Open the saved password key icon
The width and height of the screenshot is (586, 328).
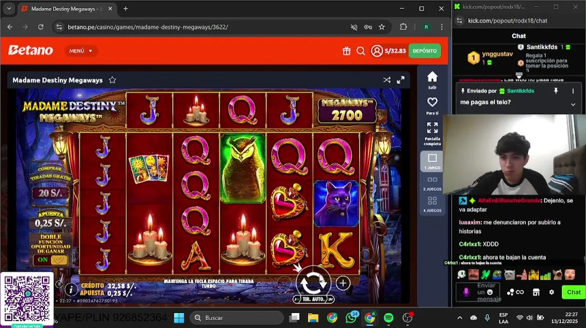(x=368, y=27)
